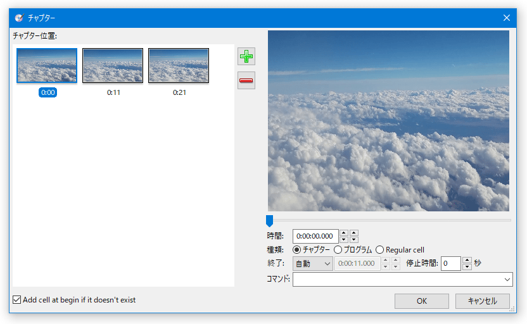Open the コマンド combo box dropdown arrow
The height and width of the screenshot is (324, 527).
[507, 279]
